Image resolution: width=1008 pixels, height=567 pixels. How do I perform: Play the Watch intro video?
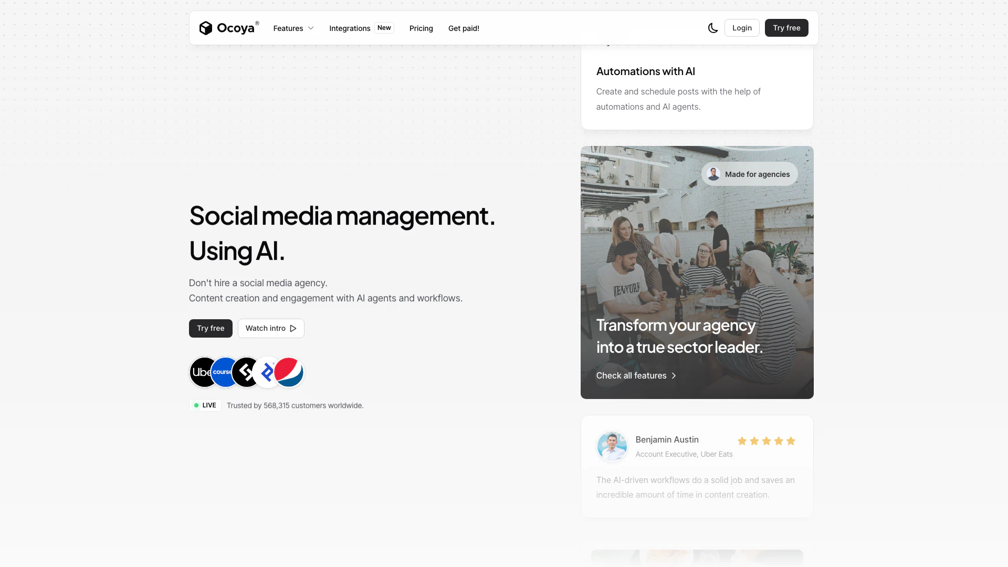[271, 328]
